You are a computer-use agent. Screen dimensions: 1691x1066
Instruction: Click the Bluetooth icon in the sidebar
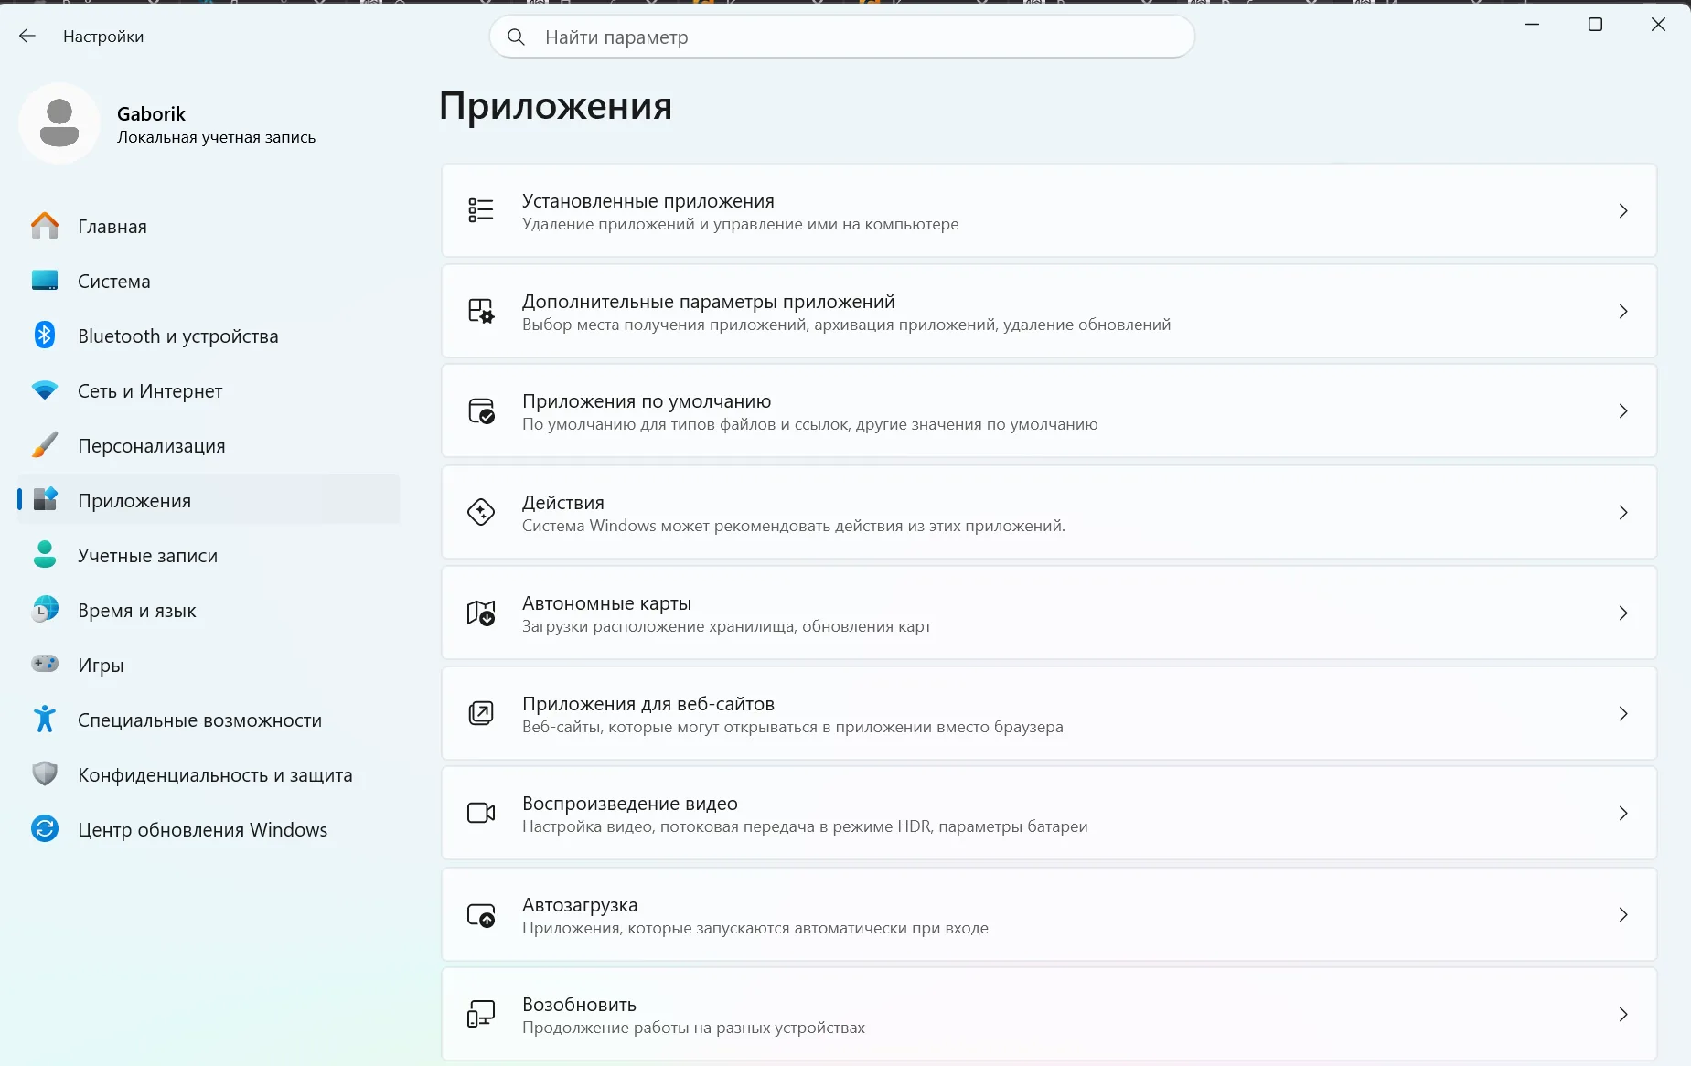pyautogui.click(x=45, y=336)
